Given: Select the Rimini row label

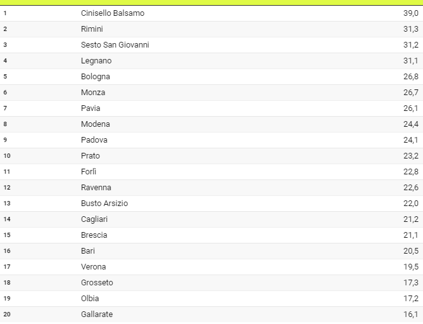Looking at the screenshot, I should [92, 29].
